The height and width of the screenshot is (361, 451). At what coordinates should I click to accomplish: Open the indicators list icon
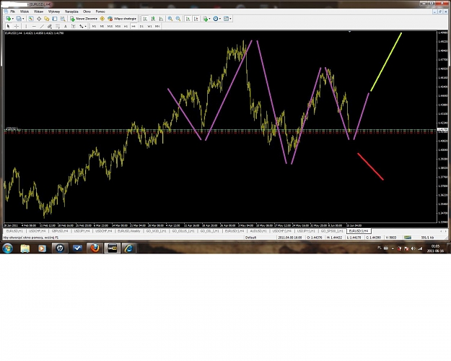click(x=205, y=19)
